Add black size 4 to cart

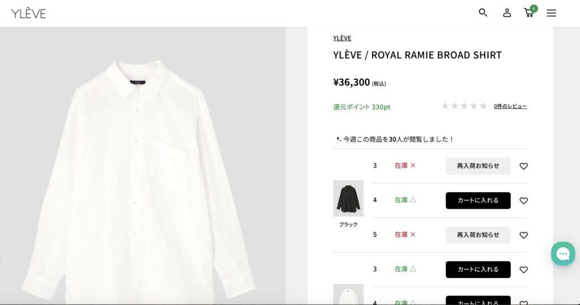pyautogui.click(x=478, y=201)
